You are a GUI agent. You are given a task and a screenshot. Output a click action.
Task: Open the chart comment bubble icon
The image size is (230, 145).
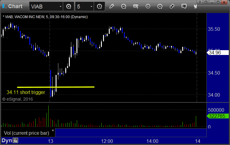click(184, 6)
